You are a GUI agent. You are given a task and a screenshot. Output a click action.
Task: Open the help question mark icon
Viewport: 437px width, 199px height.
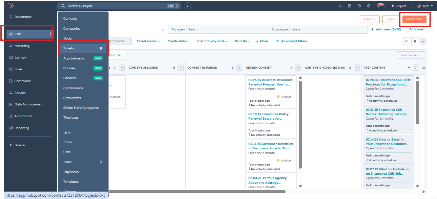(359, 6)
